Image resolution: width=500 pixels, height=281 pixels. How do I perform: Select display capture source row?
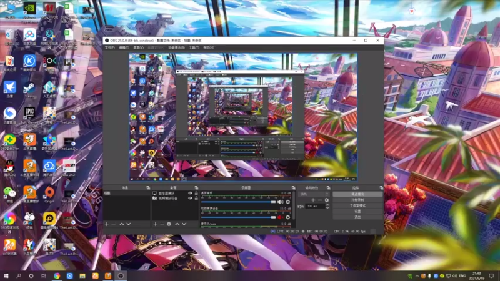coord(175,194)
